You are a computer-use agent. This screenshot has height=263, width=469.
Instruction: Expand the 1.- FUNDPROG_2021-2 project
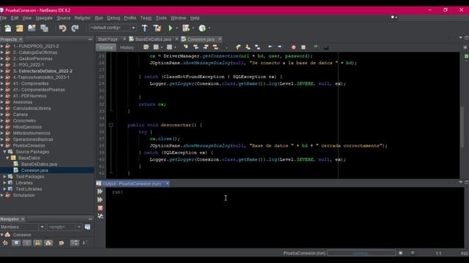2,46
